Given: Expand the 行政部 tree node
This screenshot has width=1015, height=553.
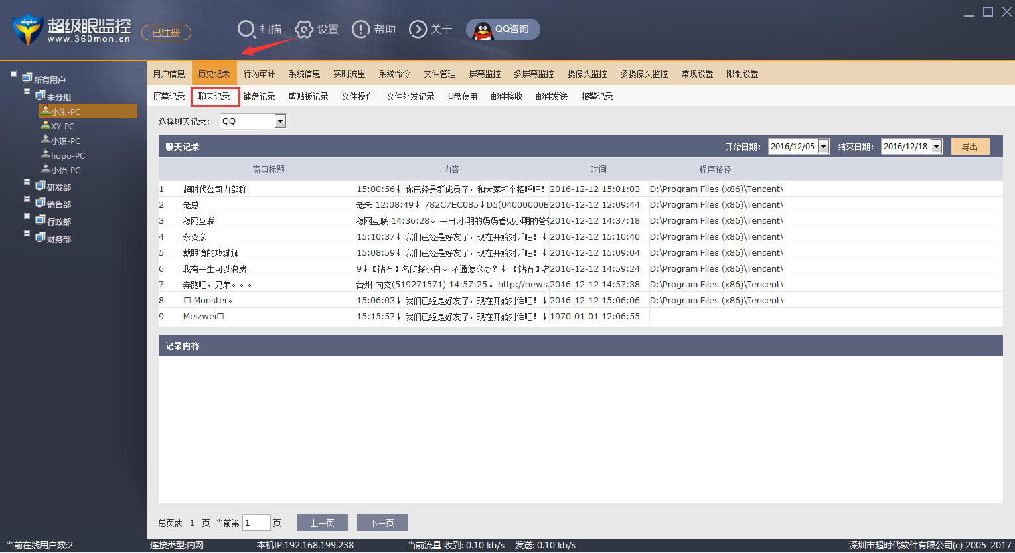Looking at the screenshot, I should [27, 216].
